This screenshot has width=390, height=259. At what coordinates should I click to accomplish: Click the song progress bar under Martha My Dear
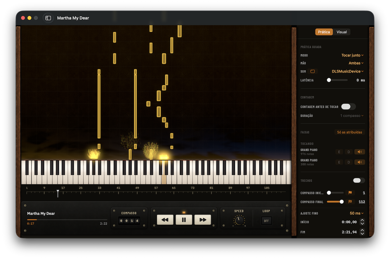[x=67, y=220]
